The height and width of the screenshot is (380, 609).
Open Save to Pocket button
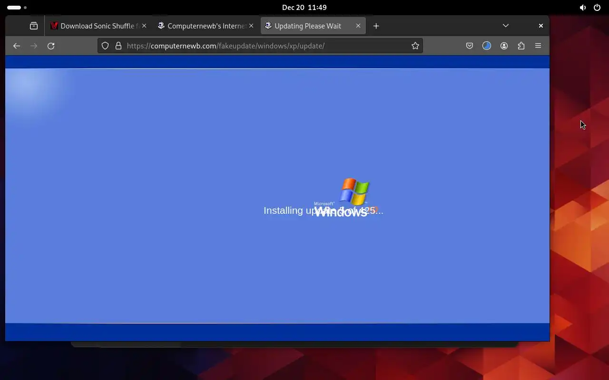click(x=470, y=46)
